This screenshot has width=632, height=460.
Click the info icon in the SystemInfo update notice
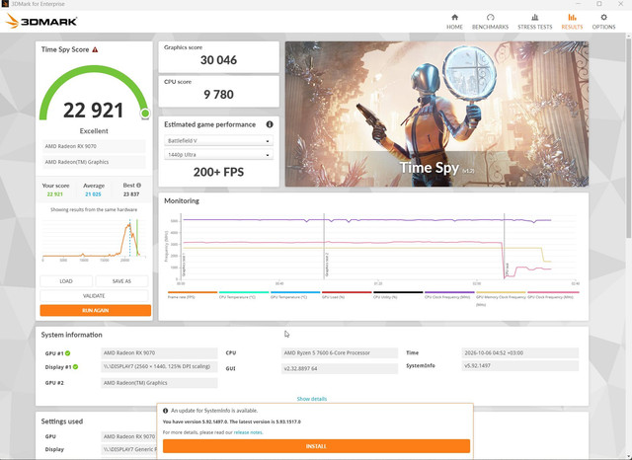(165, 411)
